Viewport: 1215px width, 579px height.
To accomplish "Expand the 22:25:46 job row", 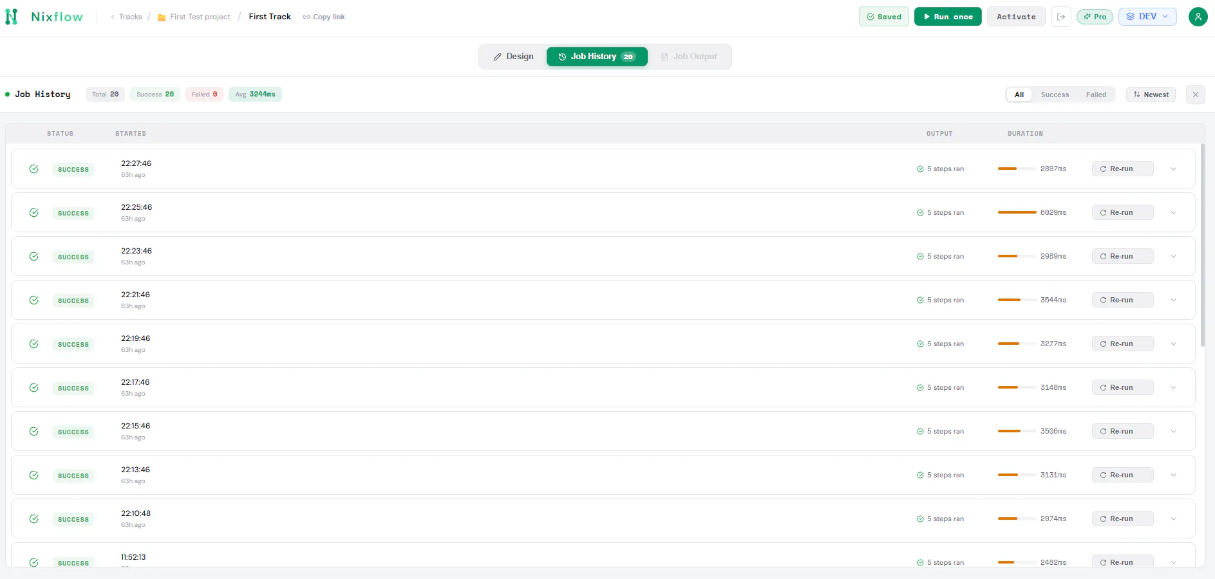I will point(1173,213).
